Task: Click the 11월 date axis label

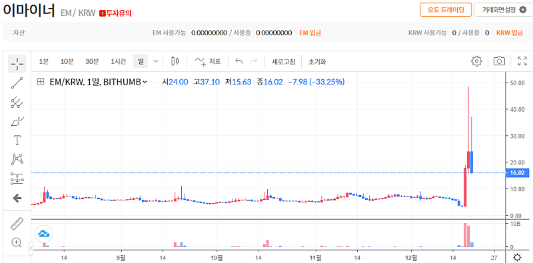Action: (x=316, y=257)
